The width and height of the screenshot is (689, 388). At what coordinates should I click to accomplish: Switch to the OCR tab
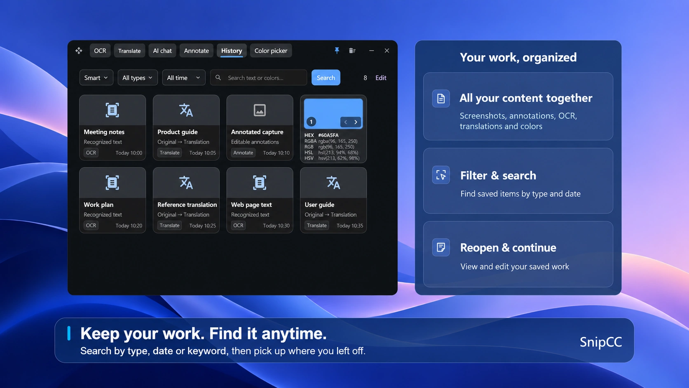(100, 51)
